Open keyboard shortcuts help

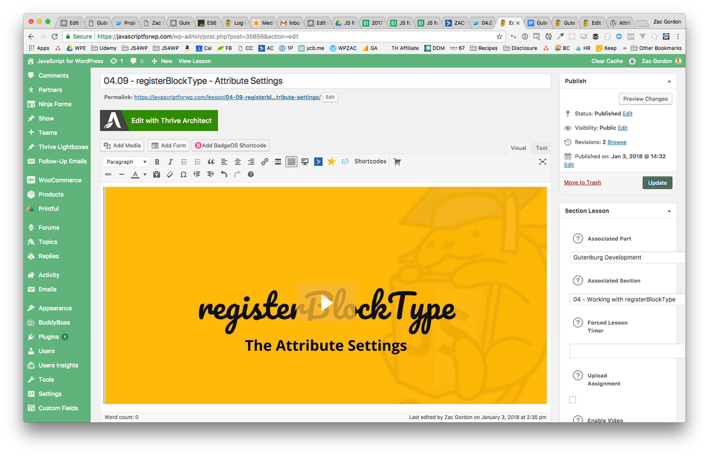pyautogui.click(x=251, y=175)
